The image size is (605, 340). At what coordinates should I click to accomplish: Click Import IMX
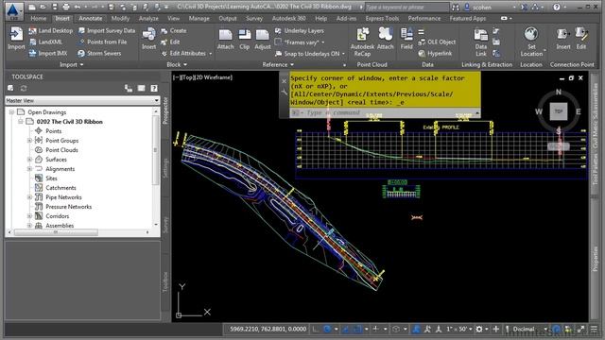[x=48, y=53]
